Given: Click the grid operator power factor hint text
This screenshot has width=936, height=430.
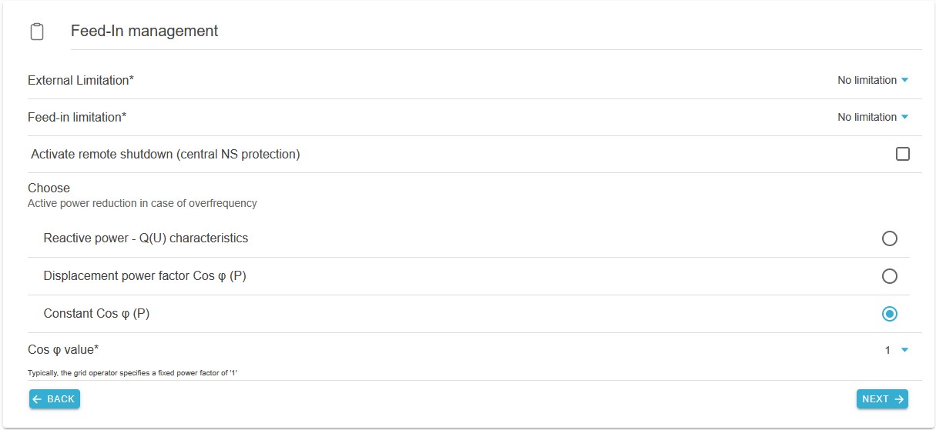Looking at the screenshot, I should [138, 372].
